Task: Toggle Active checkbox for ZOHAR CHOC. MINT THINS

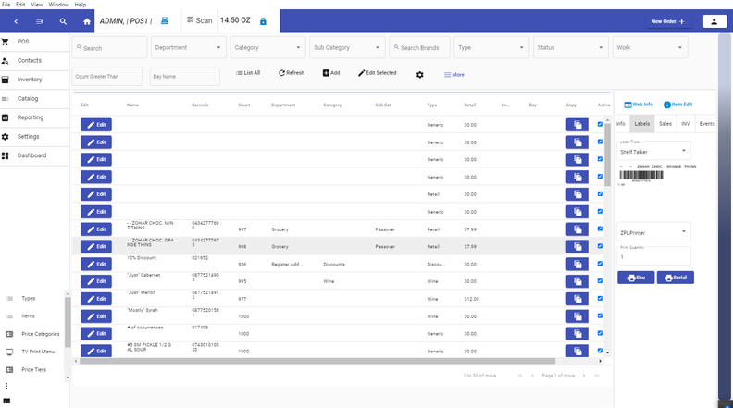Action: 600,229
